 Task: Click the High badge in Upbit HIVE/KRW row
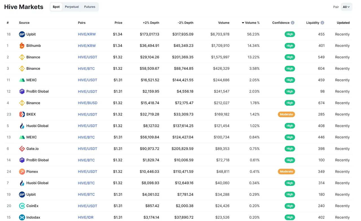[290, 34]
